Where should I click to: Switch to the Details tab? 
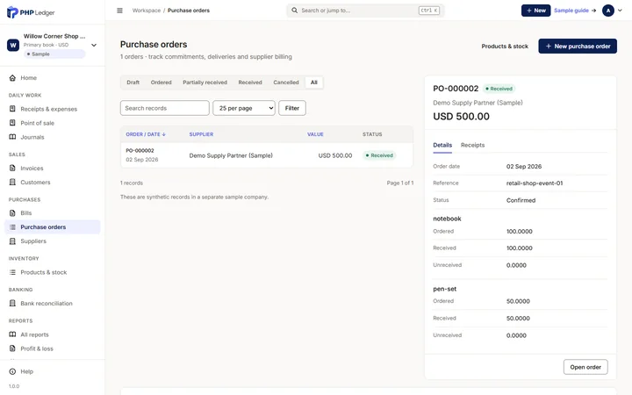point(442,145)
